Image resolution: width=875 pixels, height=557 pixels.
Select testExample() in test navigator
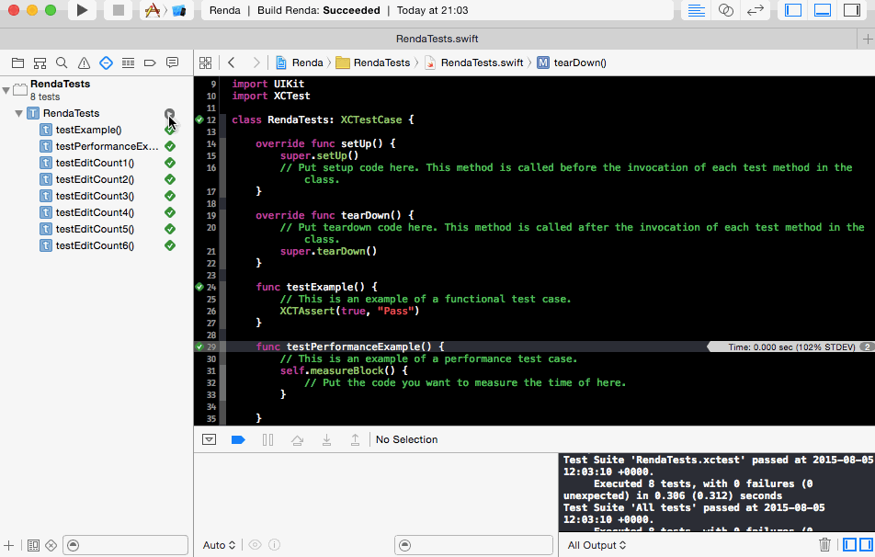[89, 130]
